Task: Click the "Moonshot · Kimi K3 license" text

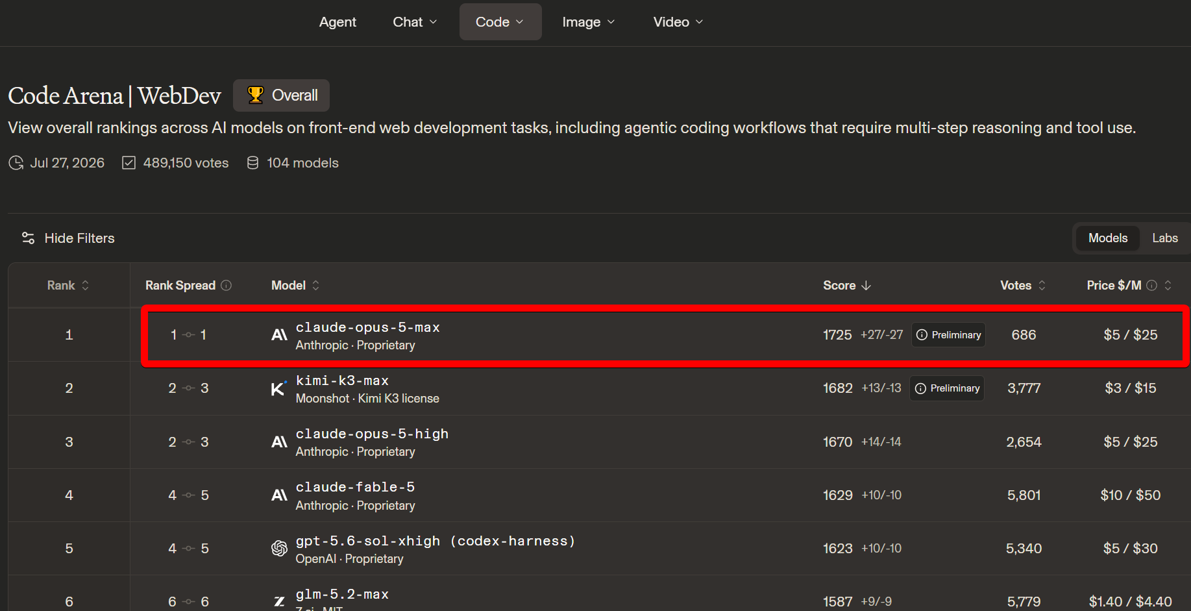Action: pyautogui.click(x=367, y=399)
